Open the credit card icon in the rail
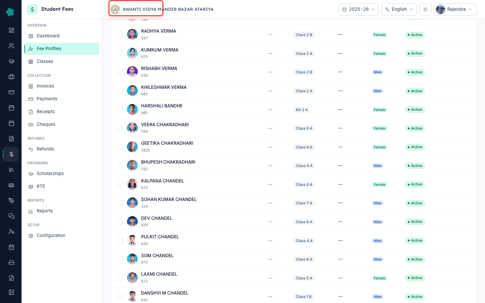The image size is (485, 303). click(11, 92)
